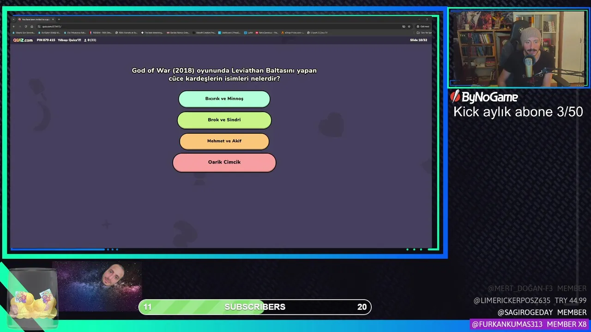The width and height of the screenshot is (591, 332).
Task: Click the browser forward arrow
Action: pos(20,26)
